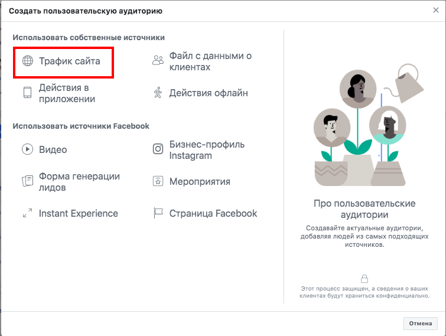The height and width of the screenshot is (336, 446).
Task: Click the expand arrows Instant Experience icon
Action: [x=28, y=213]
